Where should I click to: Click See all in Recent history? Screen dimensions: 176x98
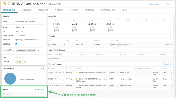[166, 64]
